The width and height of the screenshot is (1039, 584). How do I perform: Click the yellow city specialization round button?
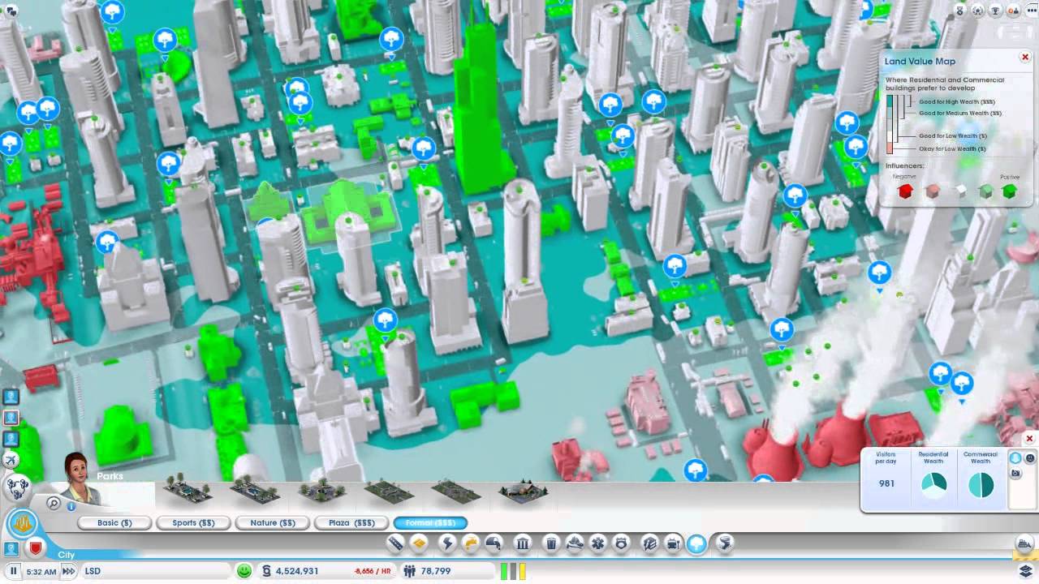pyautogui.click(x=22, y=524)
